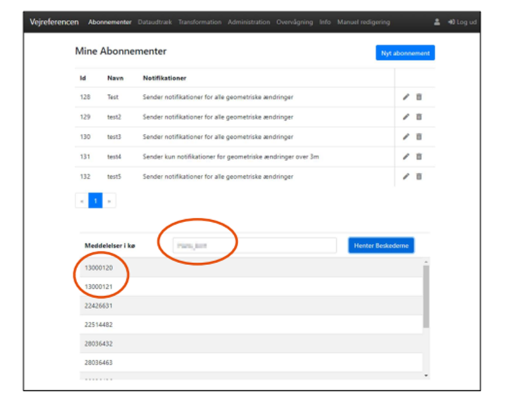Click the Nyt abonnement button
This screenshot has height=397, width=506.
pyautogui.click(x=405, y=54)
